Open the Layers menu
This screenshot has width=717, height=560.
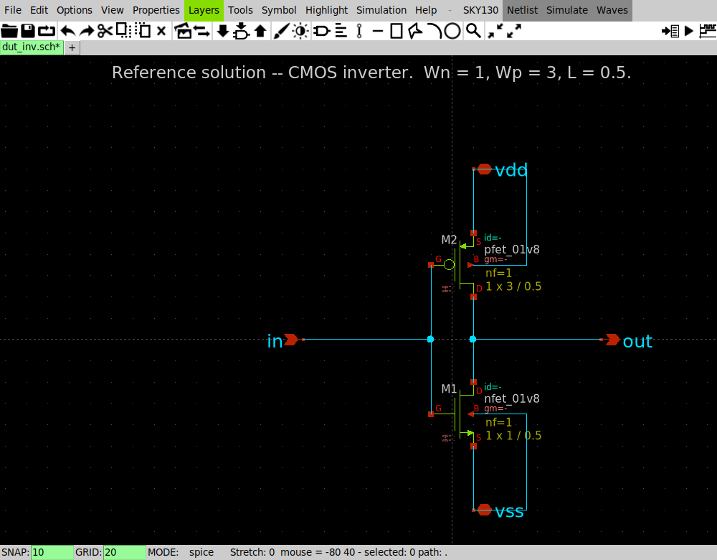point(204,10)
